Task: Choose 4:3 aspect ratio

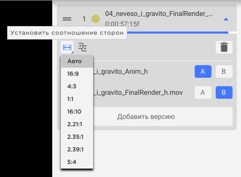Action: (77, 86)
